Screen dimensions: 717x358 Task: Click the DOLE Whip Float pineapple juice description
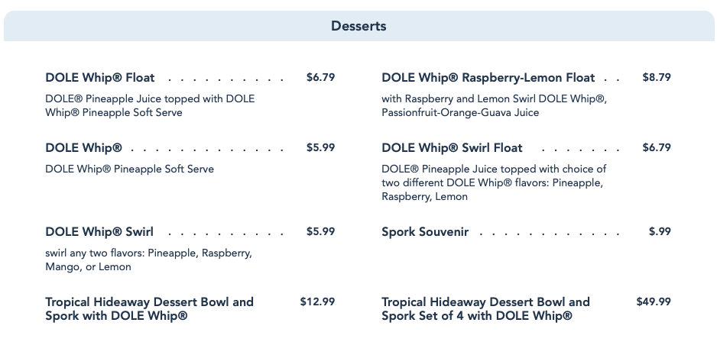pyautogui.click(x=150, y=105)
